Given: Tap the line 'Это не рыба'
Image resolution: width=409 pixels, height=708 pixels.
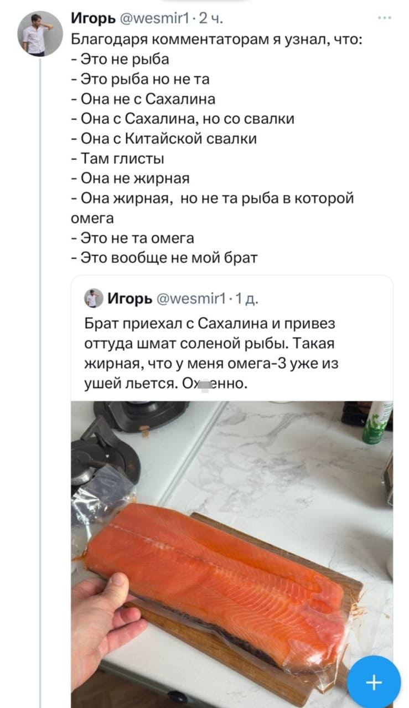Looking at the screenshot, I should [x=121, y=59].
